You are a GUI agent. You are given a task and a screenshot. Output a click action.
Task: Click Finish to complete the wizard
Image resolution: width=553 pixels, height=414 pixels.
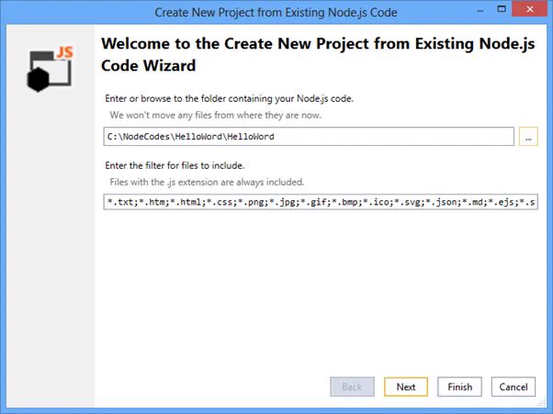point(459,386)
